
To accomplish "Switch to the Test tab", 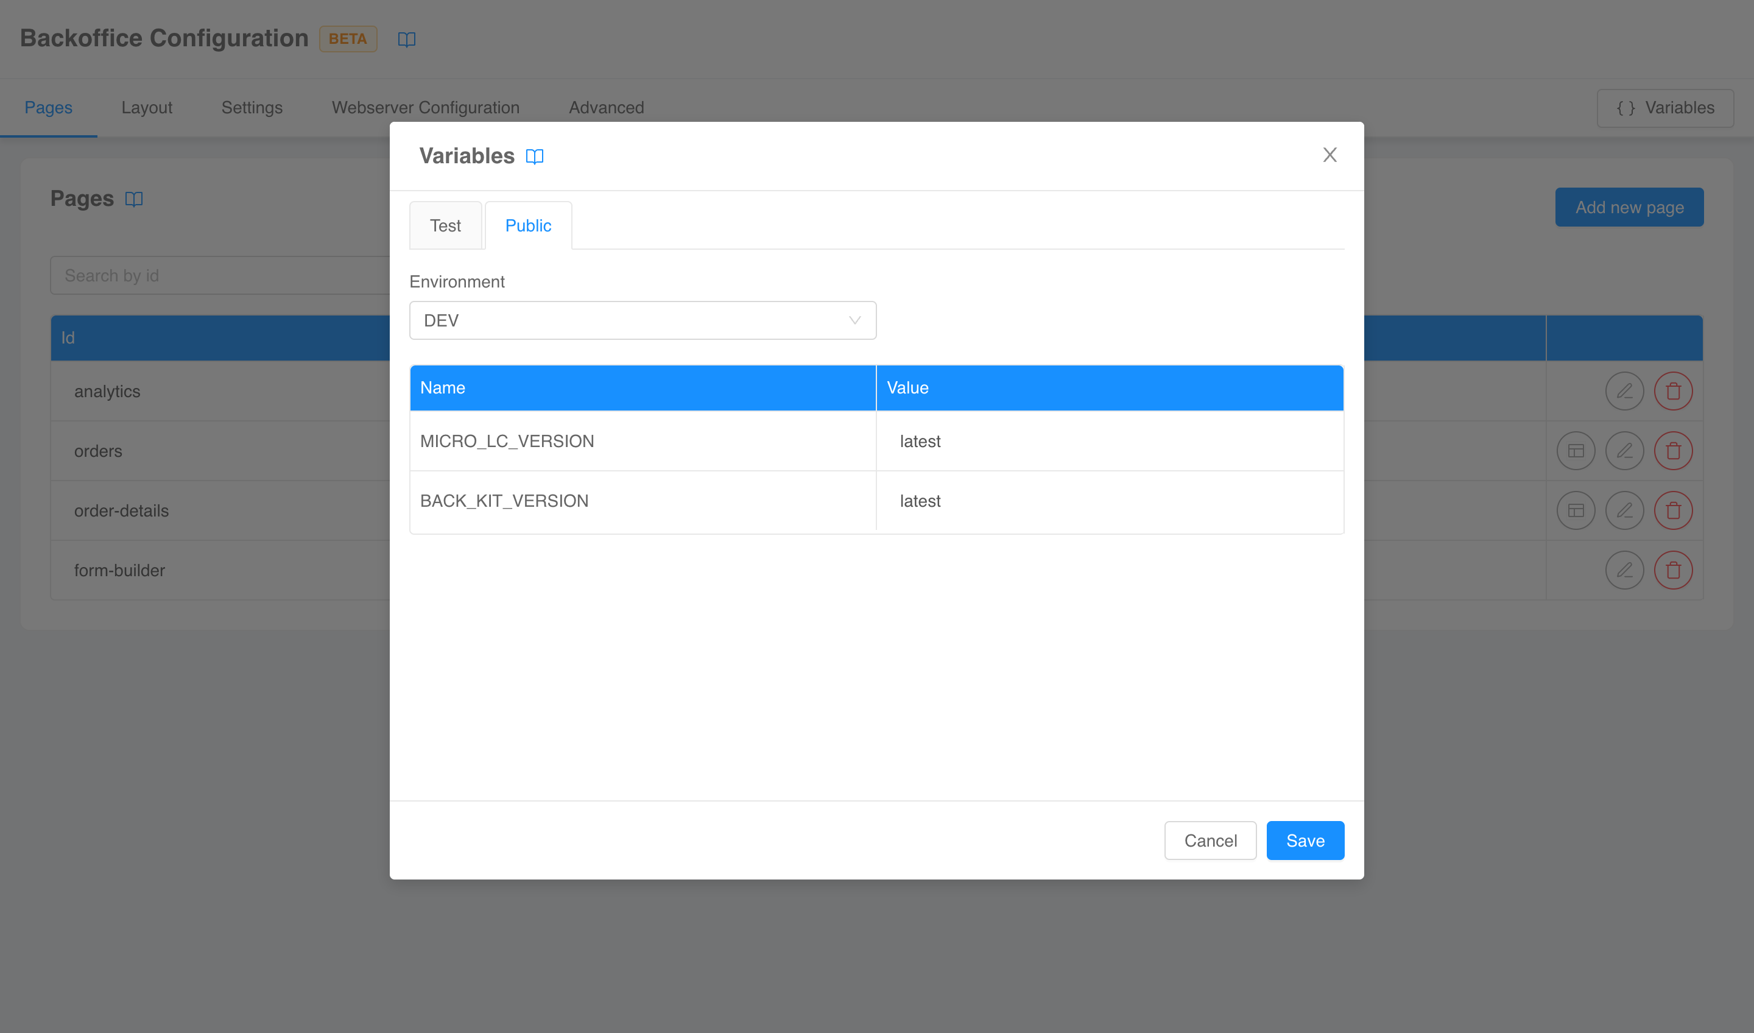I will click(445, 225).
